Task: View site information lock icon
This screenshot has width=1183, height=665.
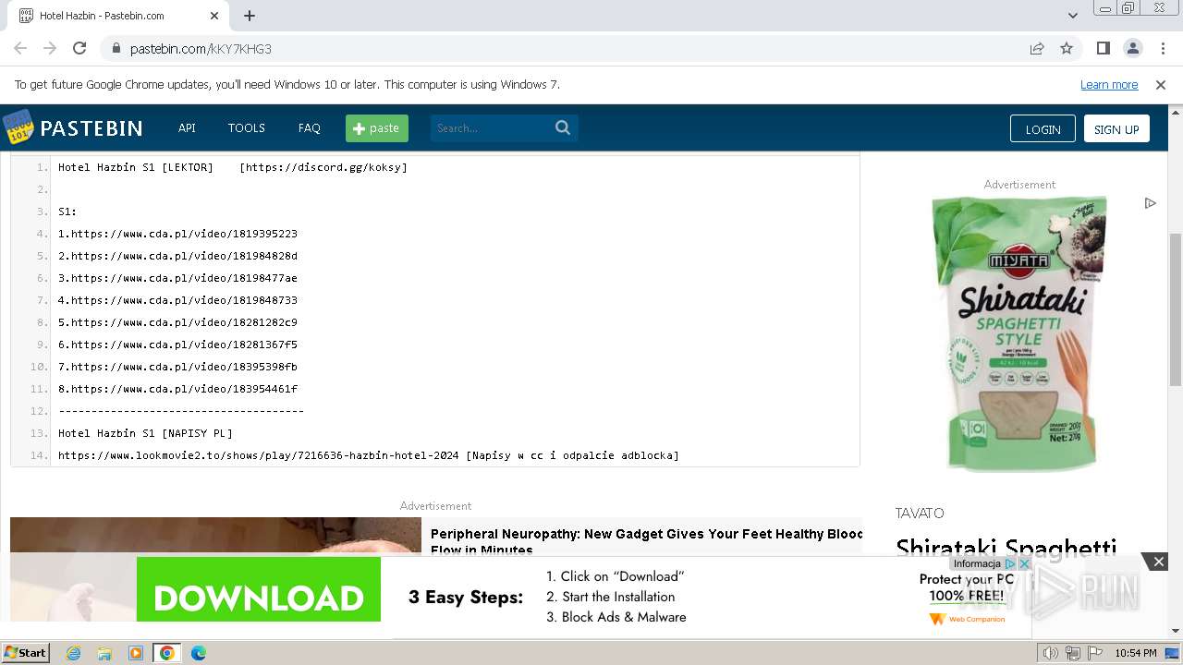Action: click(x=116, y=48)
